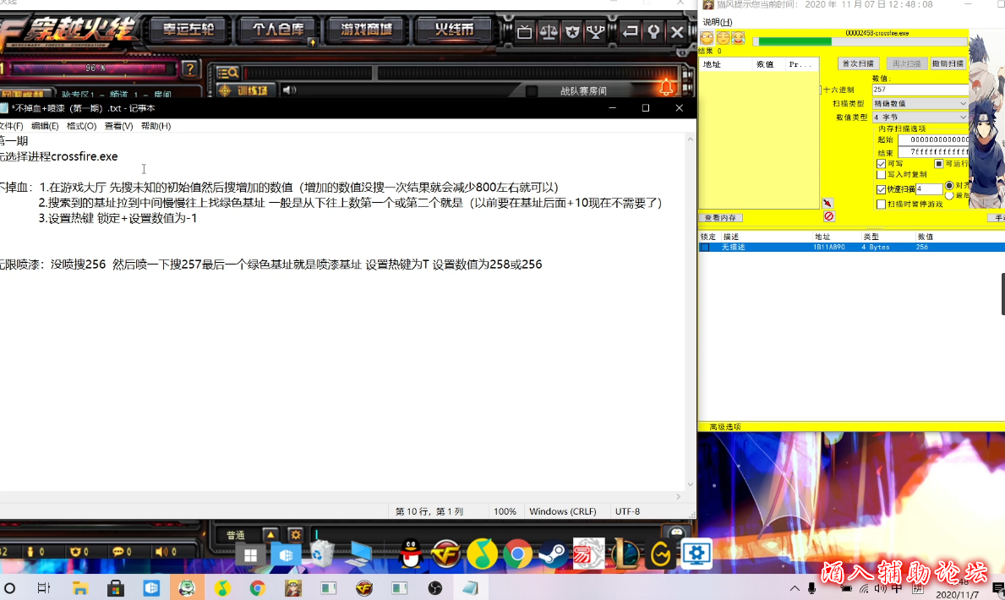Open the QQ penguin icon in dock
Viewport: 1005px width, 600px height.
[411, 554]
